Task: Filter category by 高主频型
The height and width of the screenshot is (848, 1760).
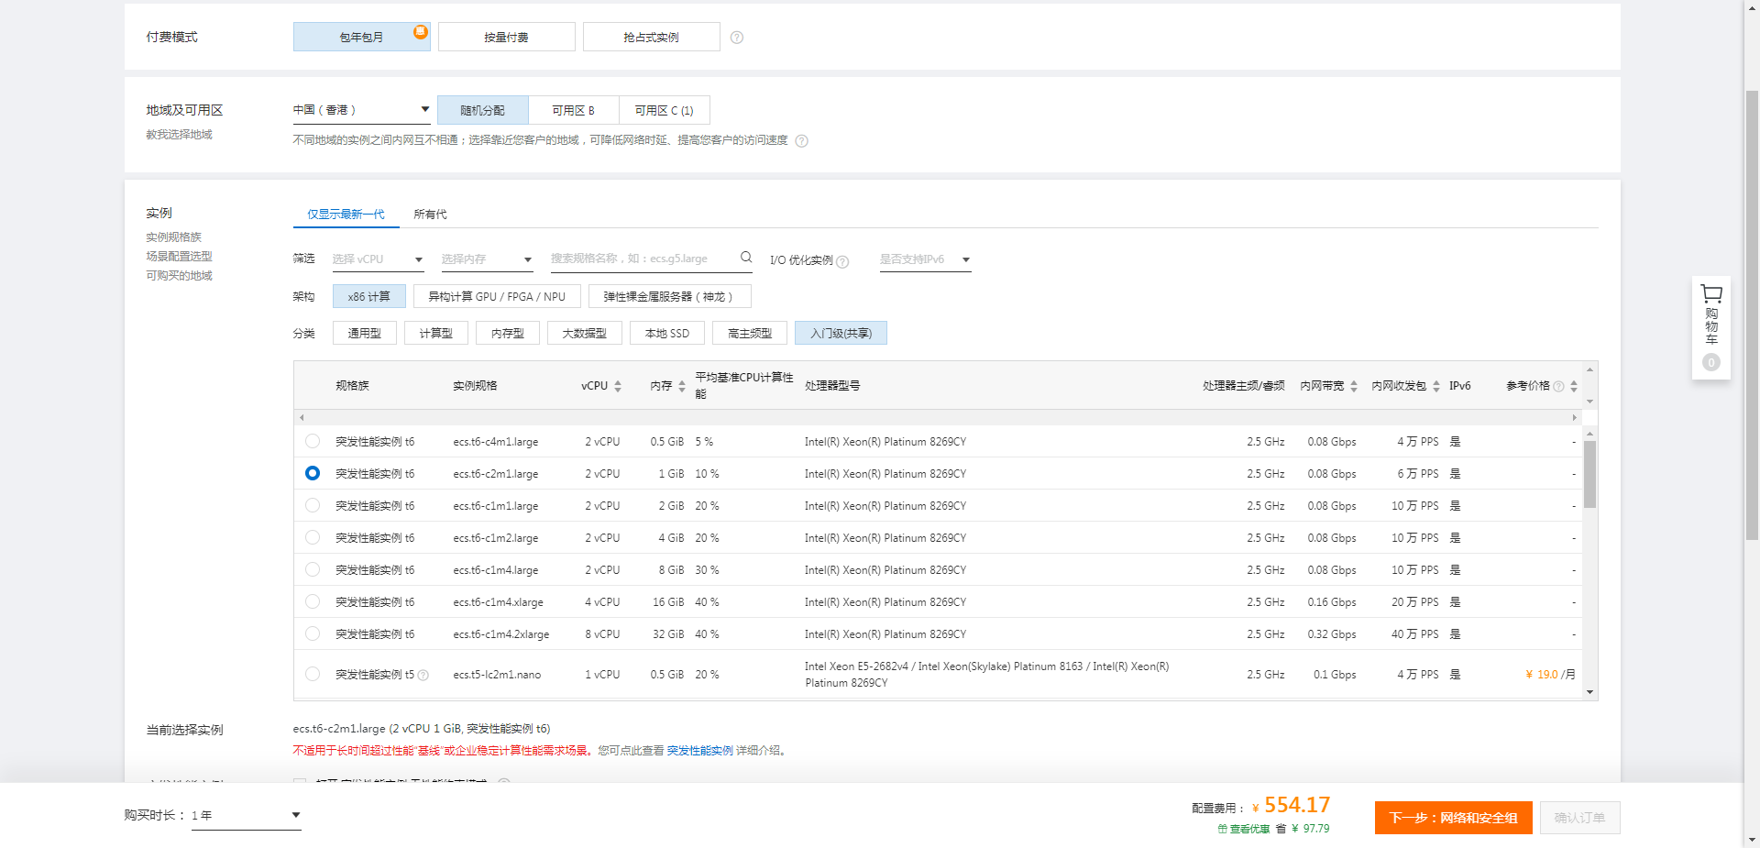Action: [x=749, y=333]
